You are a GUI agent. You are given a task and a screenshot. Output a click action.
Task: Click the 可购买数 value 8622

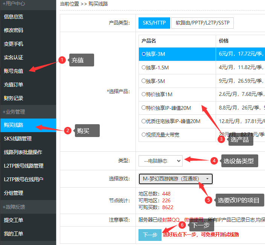(168, 207)
